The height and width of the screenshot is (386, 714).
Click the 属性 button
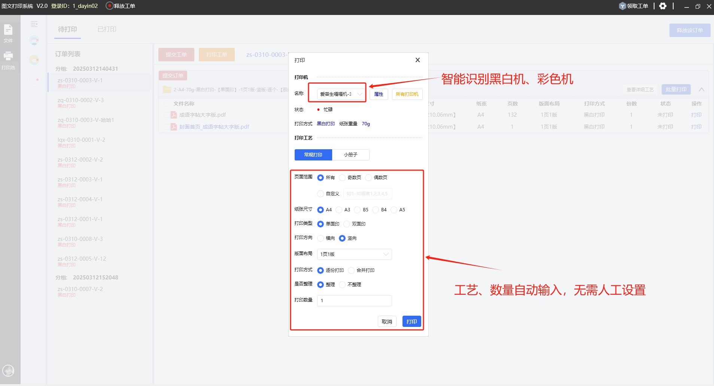[379, 94]
